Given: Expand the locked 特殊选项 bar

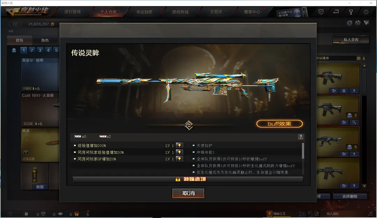Looking at the screenshot, I should click(x=188, y=179).
